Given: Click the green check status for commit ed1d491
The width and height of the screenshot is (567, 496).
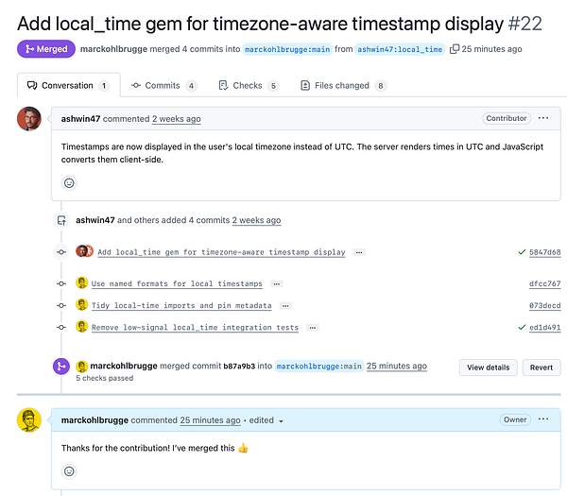Looking at the screenshot, I should pyautogui.click(x=522, y=327).
